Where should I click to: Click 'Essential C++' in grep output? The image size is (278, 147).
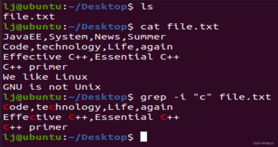pyautogui.click(x=137, y=117)
